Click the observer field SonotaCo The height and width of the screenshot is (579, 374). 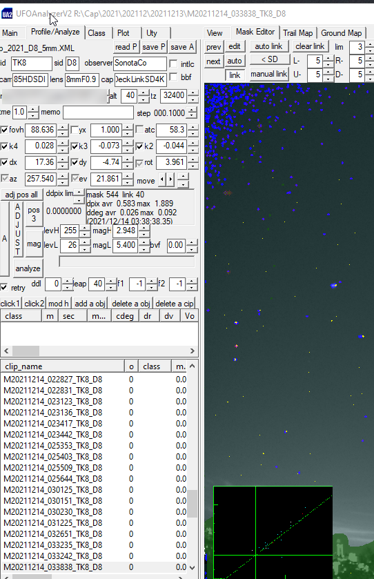(139, 63)
